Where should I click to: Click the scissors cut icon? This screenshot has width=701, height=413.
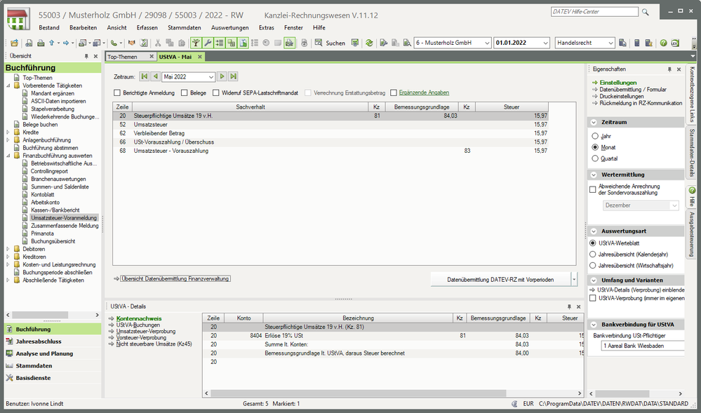(158, 43)
